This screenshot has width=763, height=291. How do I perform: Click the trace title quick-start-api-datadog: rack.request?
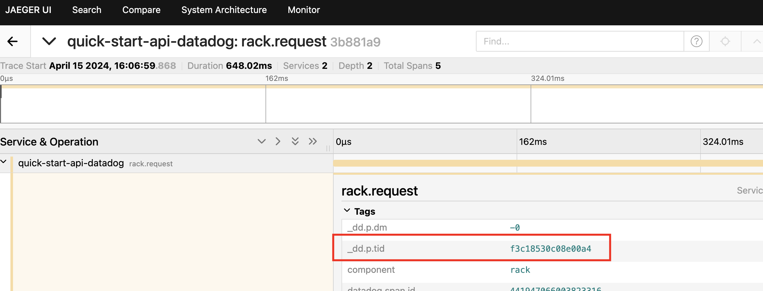pyautogui.click(x=197, y=42)
